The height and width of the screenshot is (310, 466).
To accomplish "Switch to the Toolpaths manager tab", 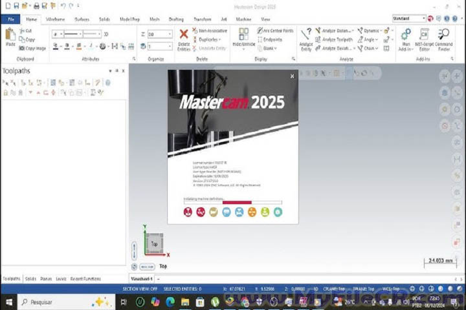I will 12,279.
